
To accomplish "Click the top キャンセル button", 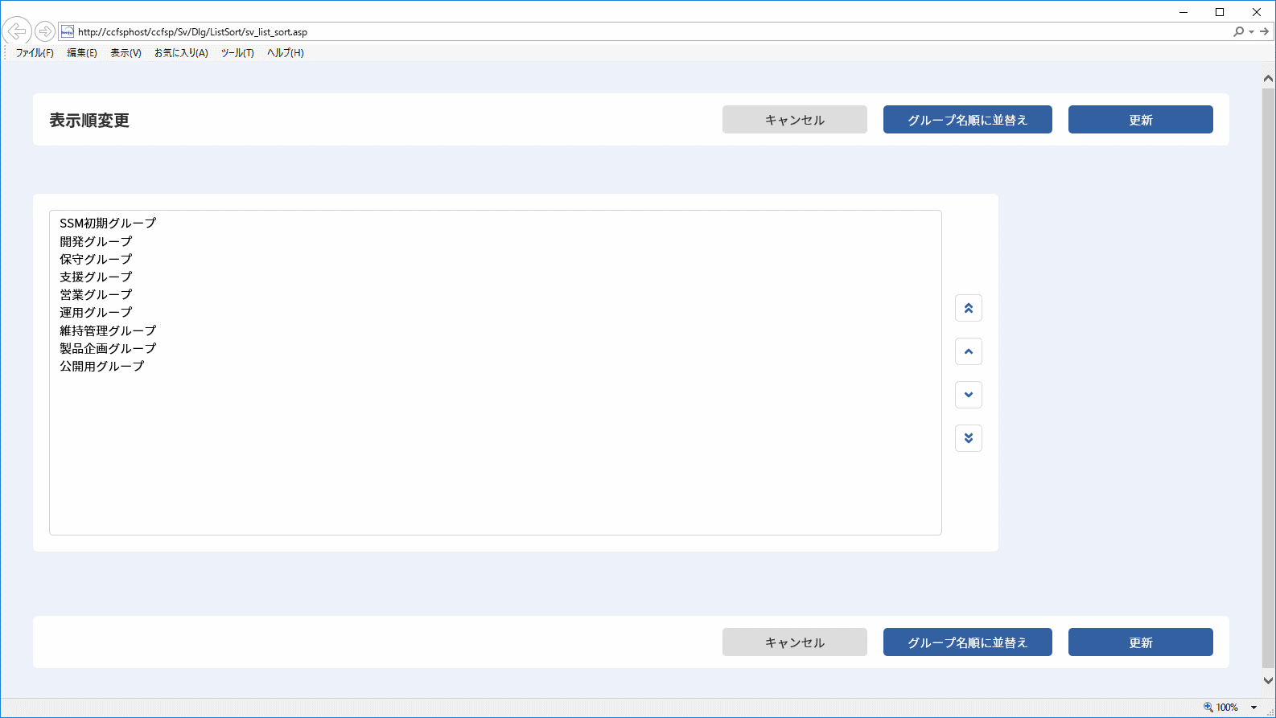I will tap(795, 120).
